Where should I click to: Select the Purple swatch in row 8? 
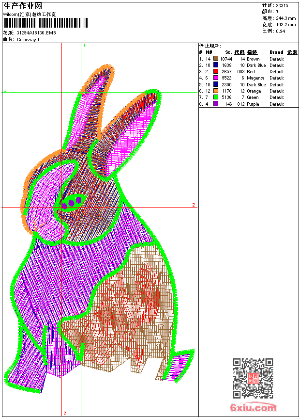pyautogui.click(x=216, y=104)
